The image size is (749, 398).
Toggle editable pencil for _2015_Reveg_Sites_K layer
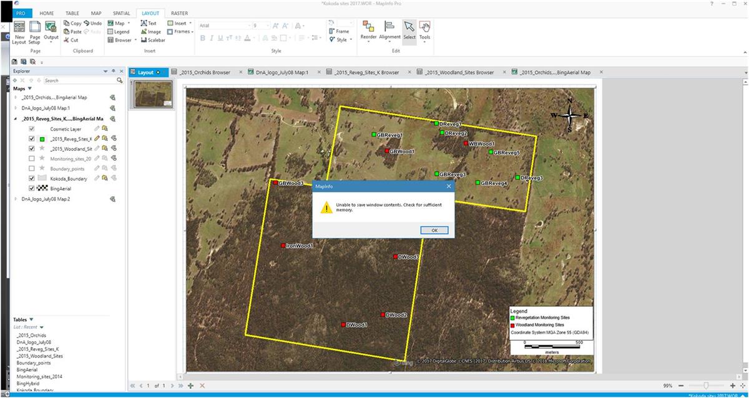[x=97, y=139]
